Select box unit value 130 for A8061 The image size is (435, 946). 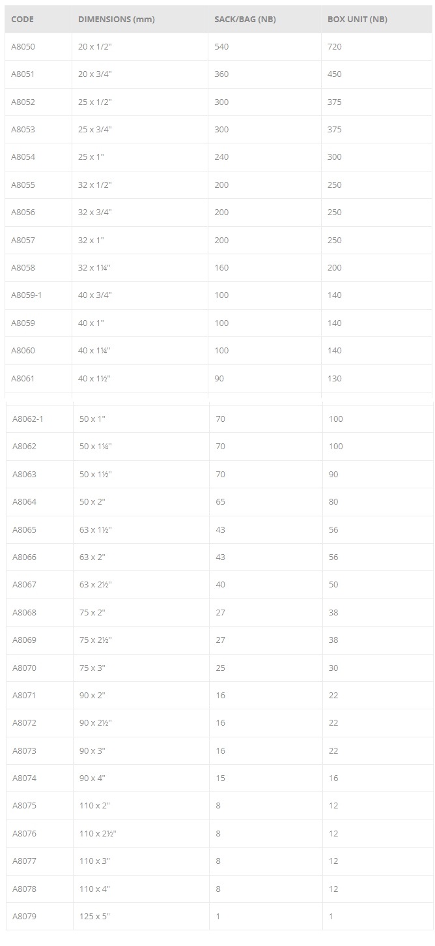point(335,379)
